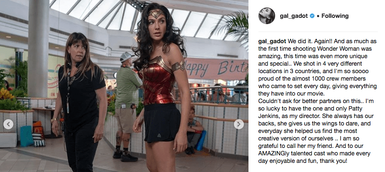This screenshot has width=385, height=172.
Task: Click the gold tiara on the actress
Action: coord(156,14)
